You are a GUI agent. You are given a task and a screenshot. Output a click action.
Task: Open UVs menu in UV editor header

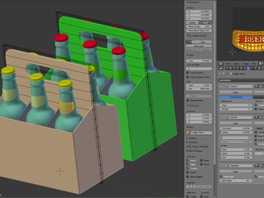(254, 64)
